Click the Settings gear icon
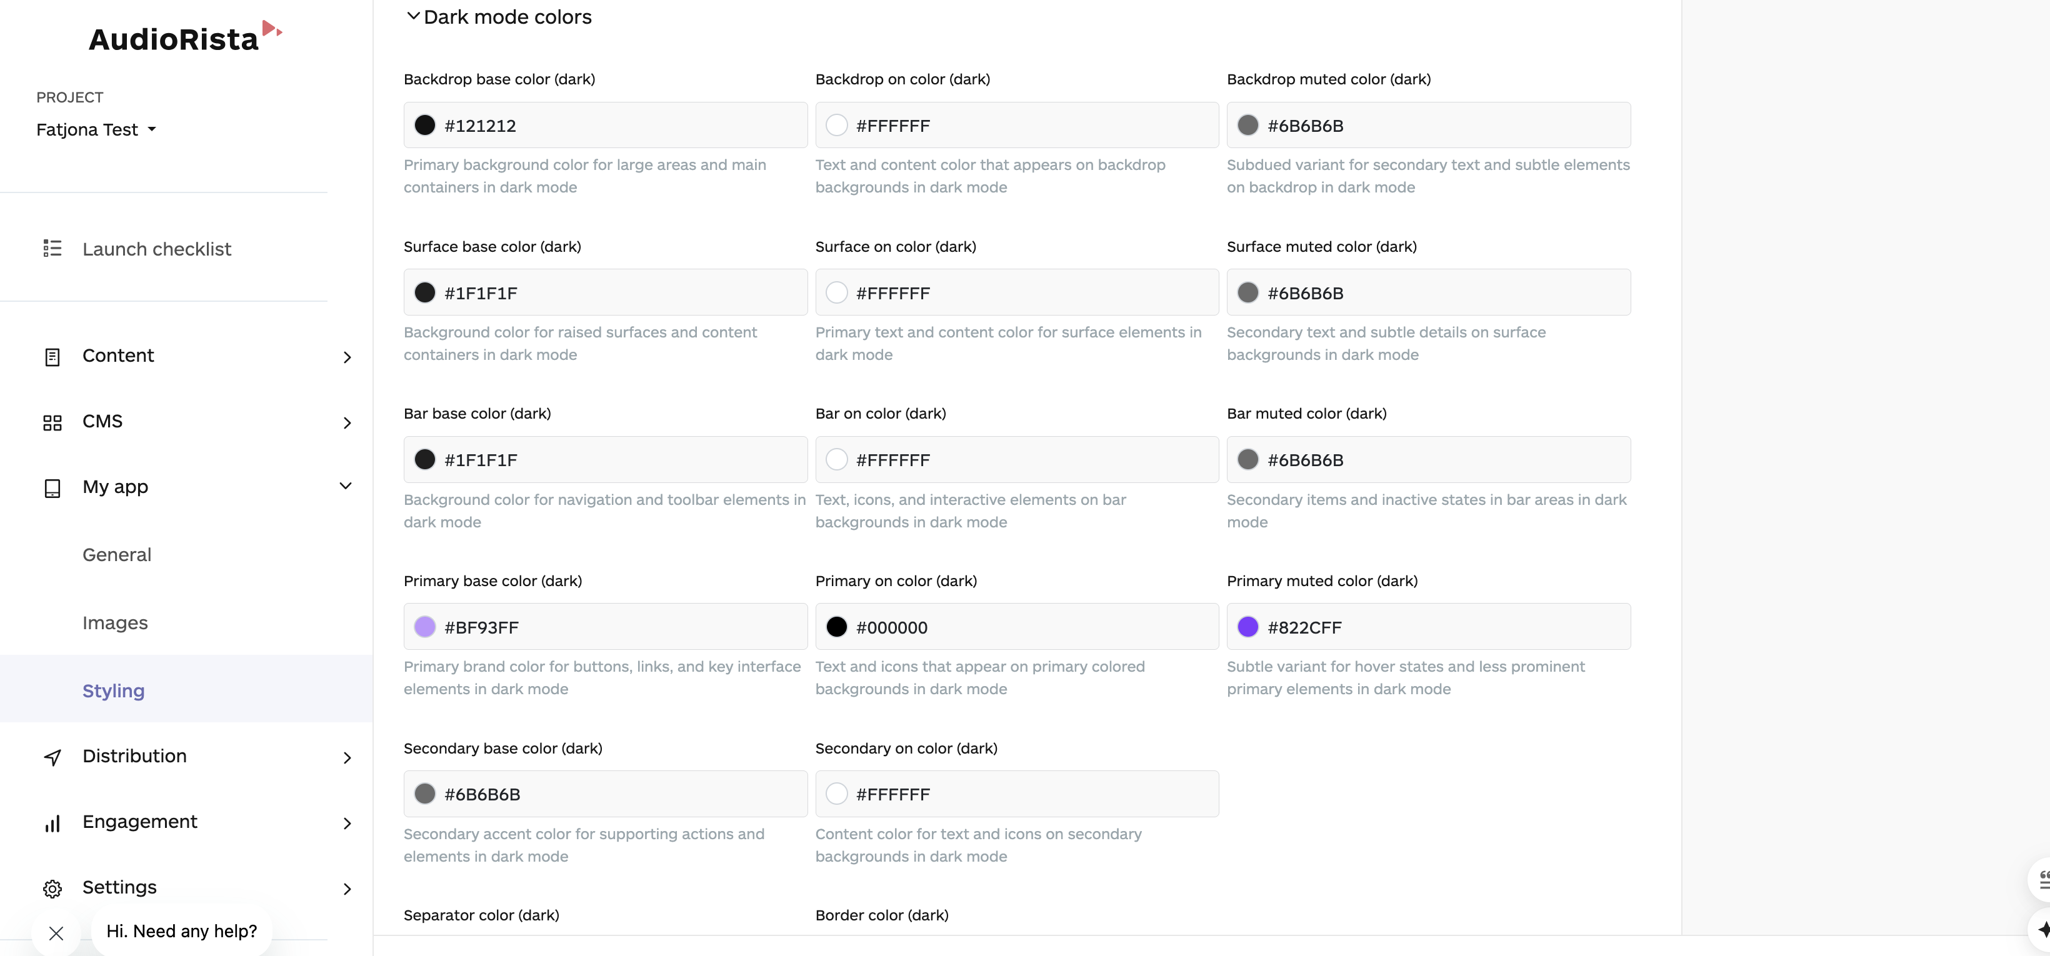The image size is (2050, 956). [52, 889]
